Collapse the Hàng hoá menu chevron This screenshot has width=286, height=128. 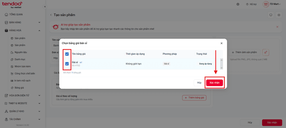tap(39, 31)
